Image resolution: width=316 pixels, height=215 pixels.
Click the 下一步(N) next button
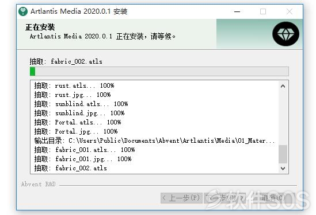tap(224, 198)
